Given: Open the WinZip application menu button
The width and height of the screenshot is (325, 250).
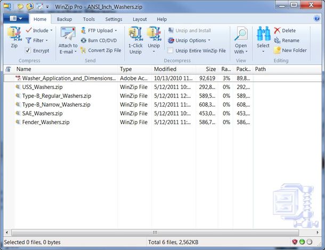Looking at the screenshot, I should 16,19.
